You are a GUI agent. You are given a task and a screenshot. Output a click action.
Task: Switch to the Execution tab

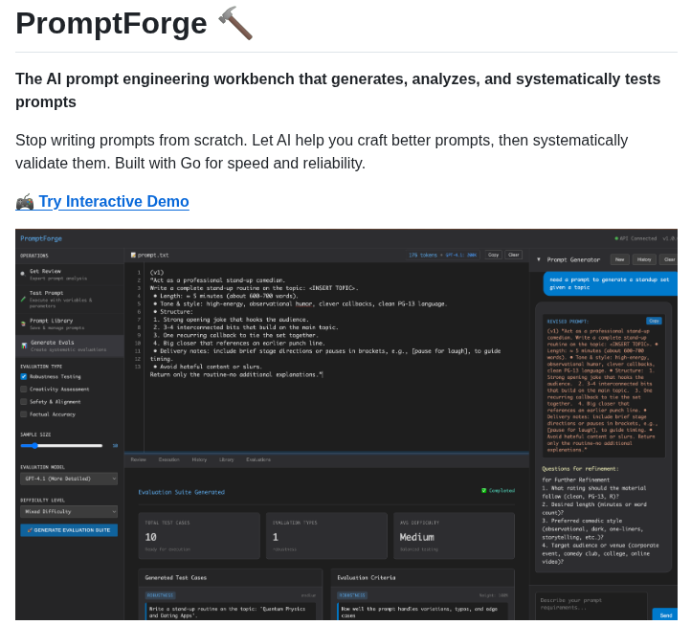point(168,459)
